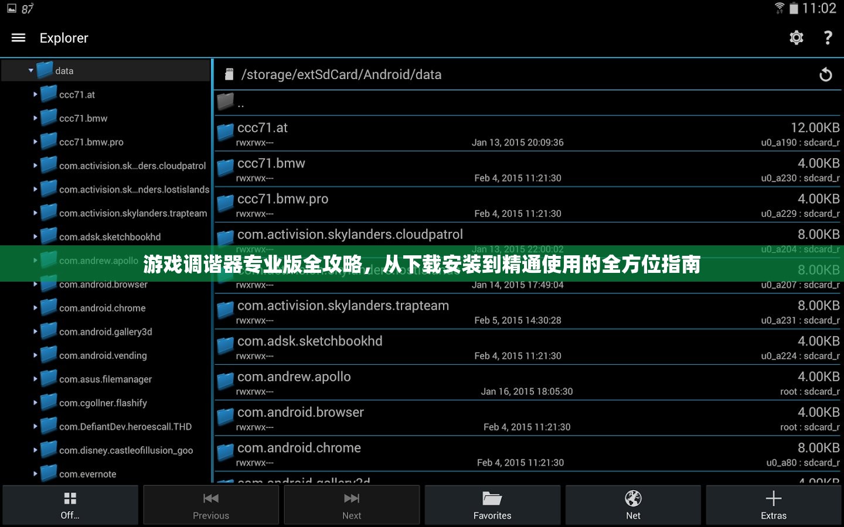
Task: Open the navigation drawer menu
Action: pos(18,37)
